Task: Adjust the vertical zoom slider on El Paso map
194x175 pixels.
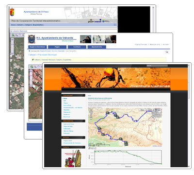Action: pyautogui.click(x=12, y=46)
